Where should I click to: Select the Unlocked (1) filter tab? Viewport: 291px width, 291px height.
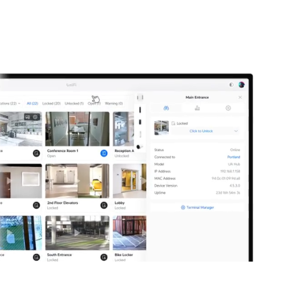pyautogui.click(x=74, y=104)
